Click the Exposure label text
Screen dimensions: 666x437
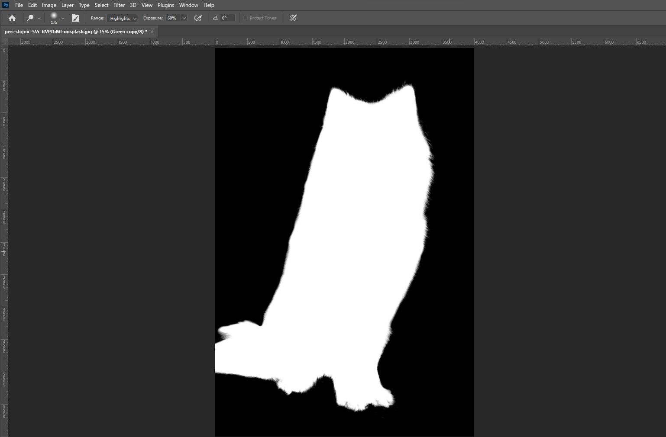(153, 18)
